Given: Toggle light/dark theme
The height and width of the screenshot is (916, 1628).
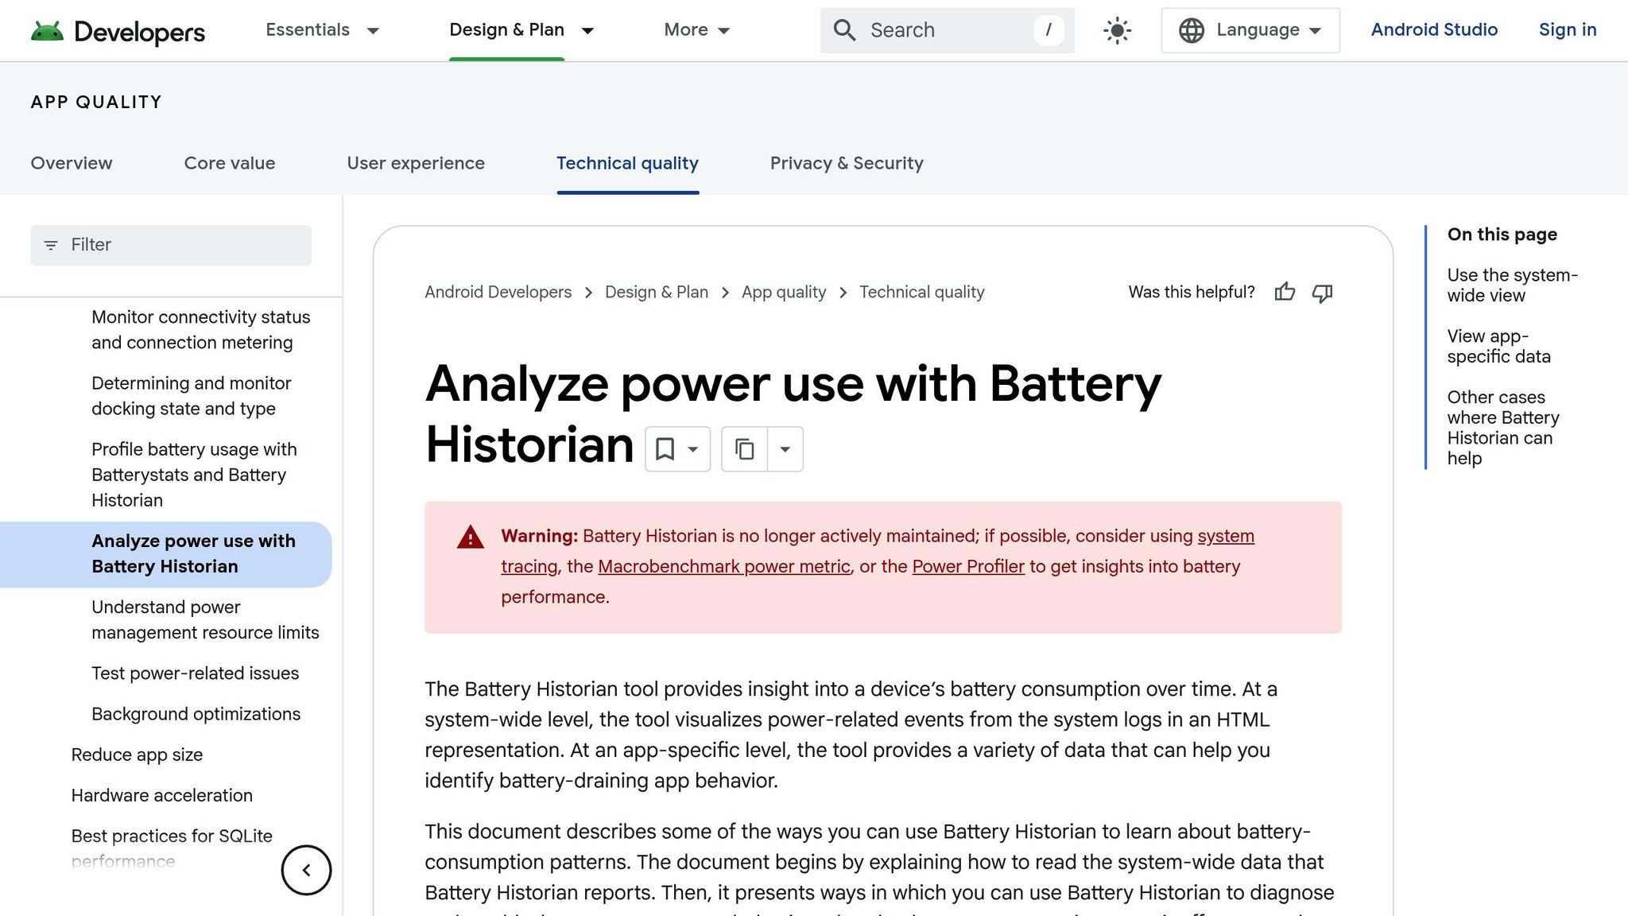Looking at the screenshot, I should pyautogui.click(x=1116, y=30).
